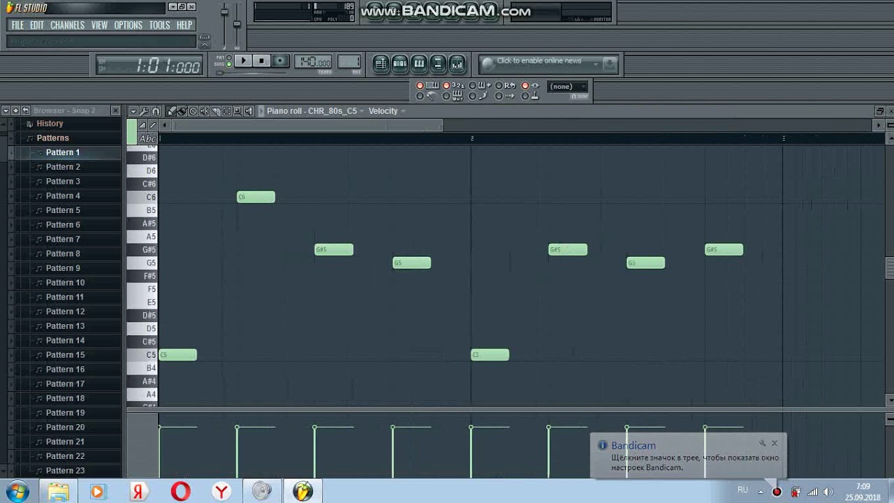This screenshot has height=503, width=894.
Task: Click the tempo 140 display
Action: point(314,62)
